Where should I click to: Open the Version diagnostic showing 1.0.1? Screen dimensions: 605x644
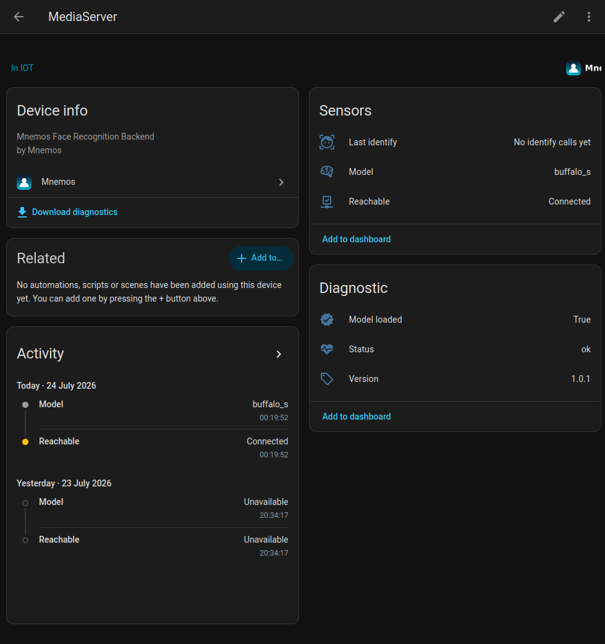tap(455, 379)
